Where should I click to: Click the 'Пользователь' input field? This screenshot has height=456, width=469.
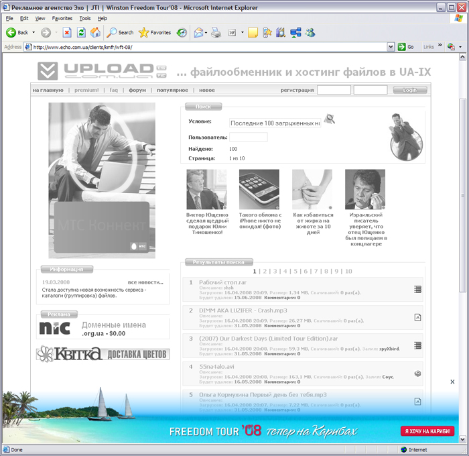coord(249,137)
